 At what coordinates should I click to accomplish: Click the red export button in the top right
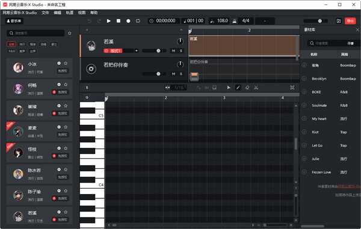click(x=350, y=21)
